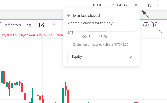Click the ₹0.00 value in header
Image resolution: width=167 pixels, height=103 pixels.
[97, 5]
